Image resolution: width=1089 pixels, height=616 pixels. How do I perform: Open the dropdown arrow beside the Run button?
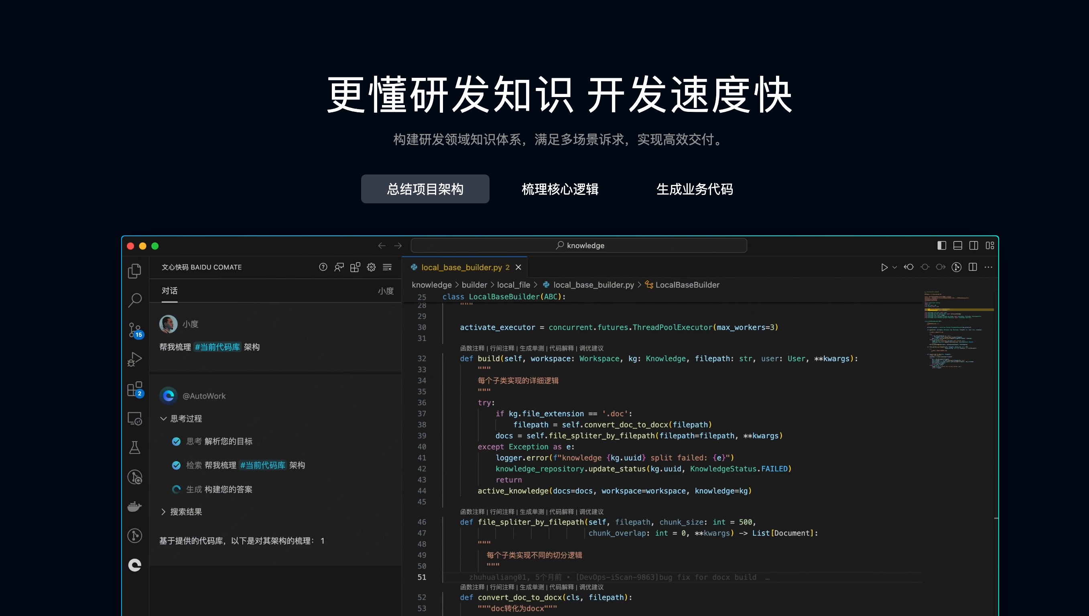pyautogui.click(x=894, y=267)
